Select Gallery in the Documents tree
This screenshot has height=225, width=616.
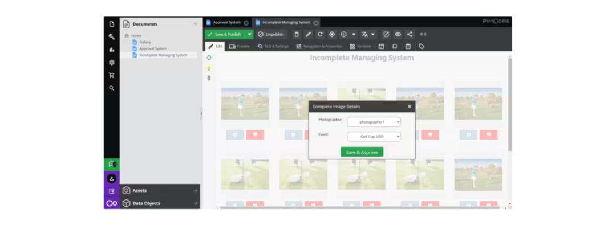(x=145, y=42)
